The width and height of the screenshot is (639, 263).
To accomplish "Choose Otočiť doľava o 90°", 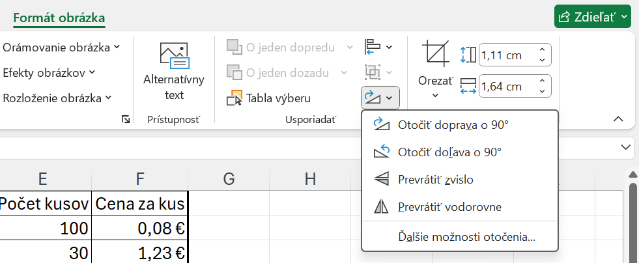I will click(x=459, y=152).
